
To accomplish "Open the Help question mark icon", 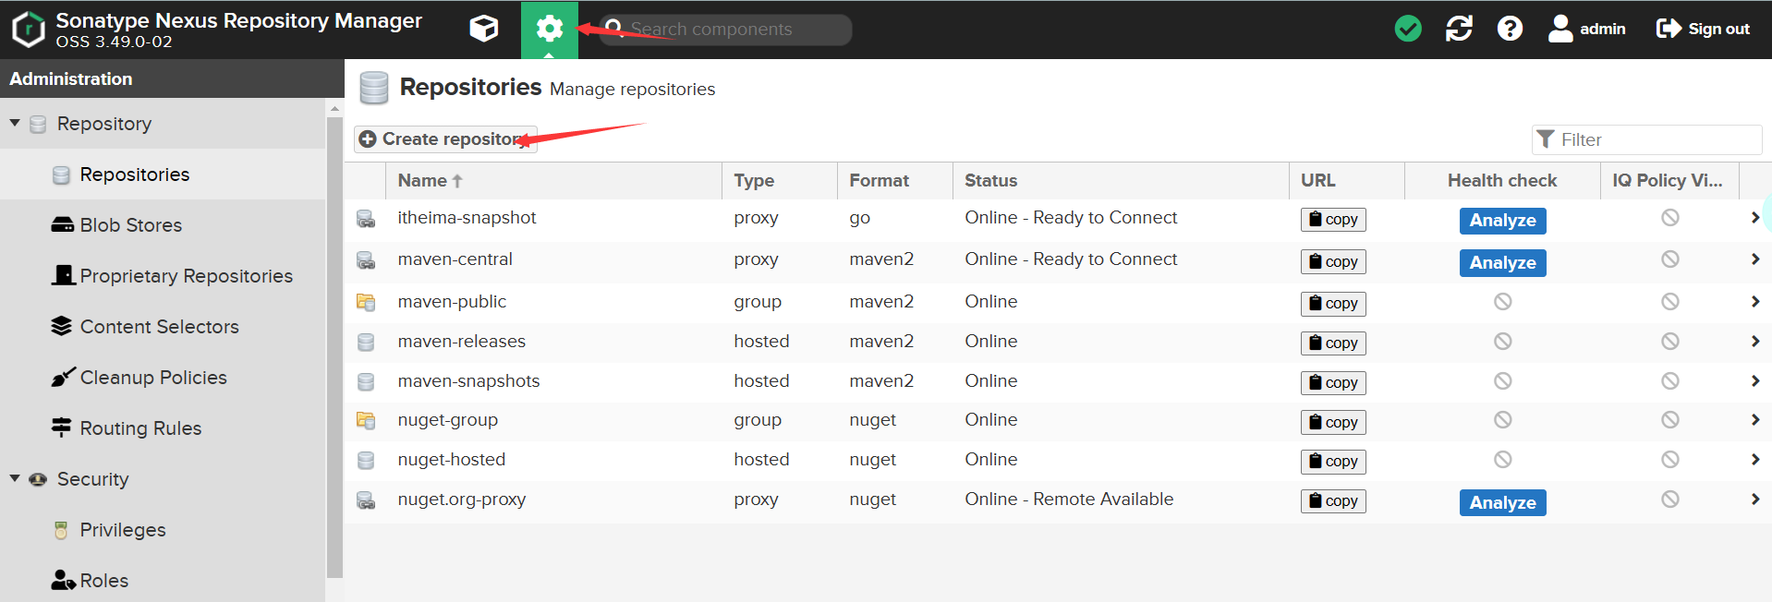I will [x=1510, y=30].
